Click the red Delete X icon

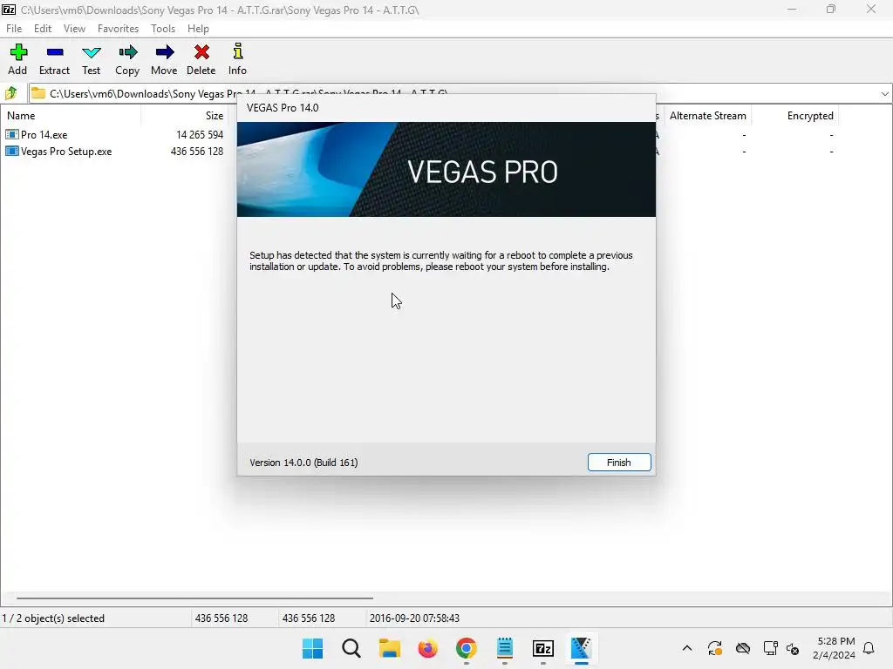[x=201, y=52]
